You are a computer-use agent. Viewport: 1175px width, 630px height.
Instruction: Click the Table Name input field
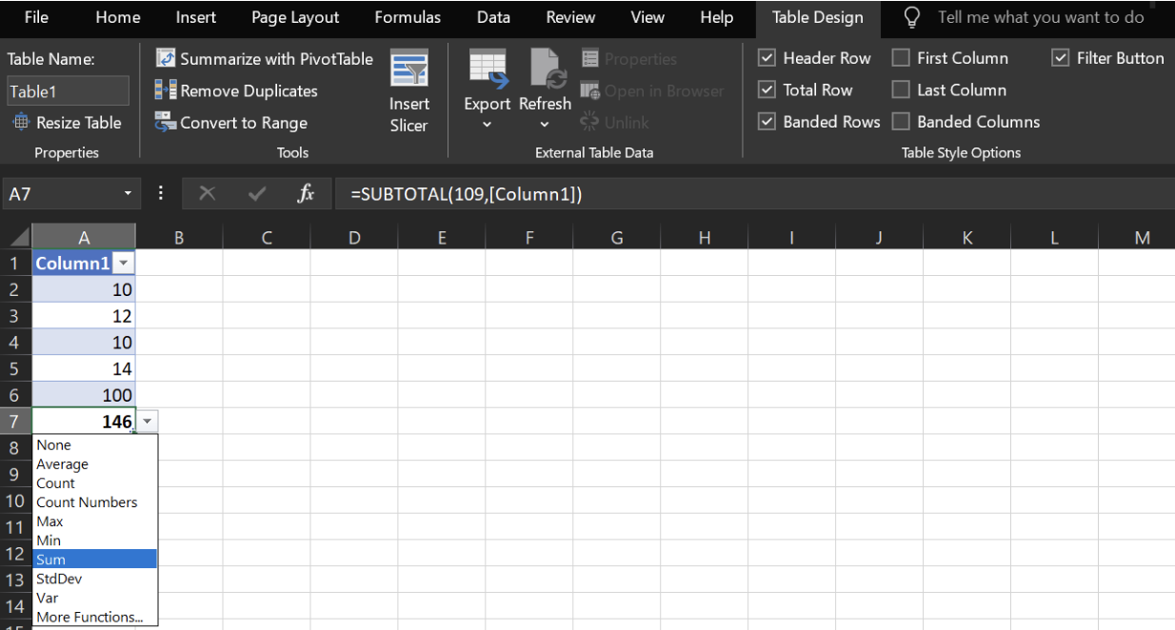(x=68, y=91)
